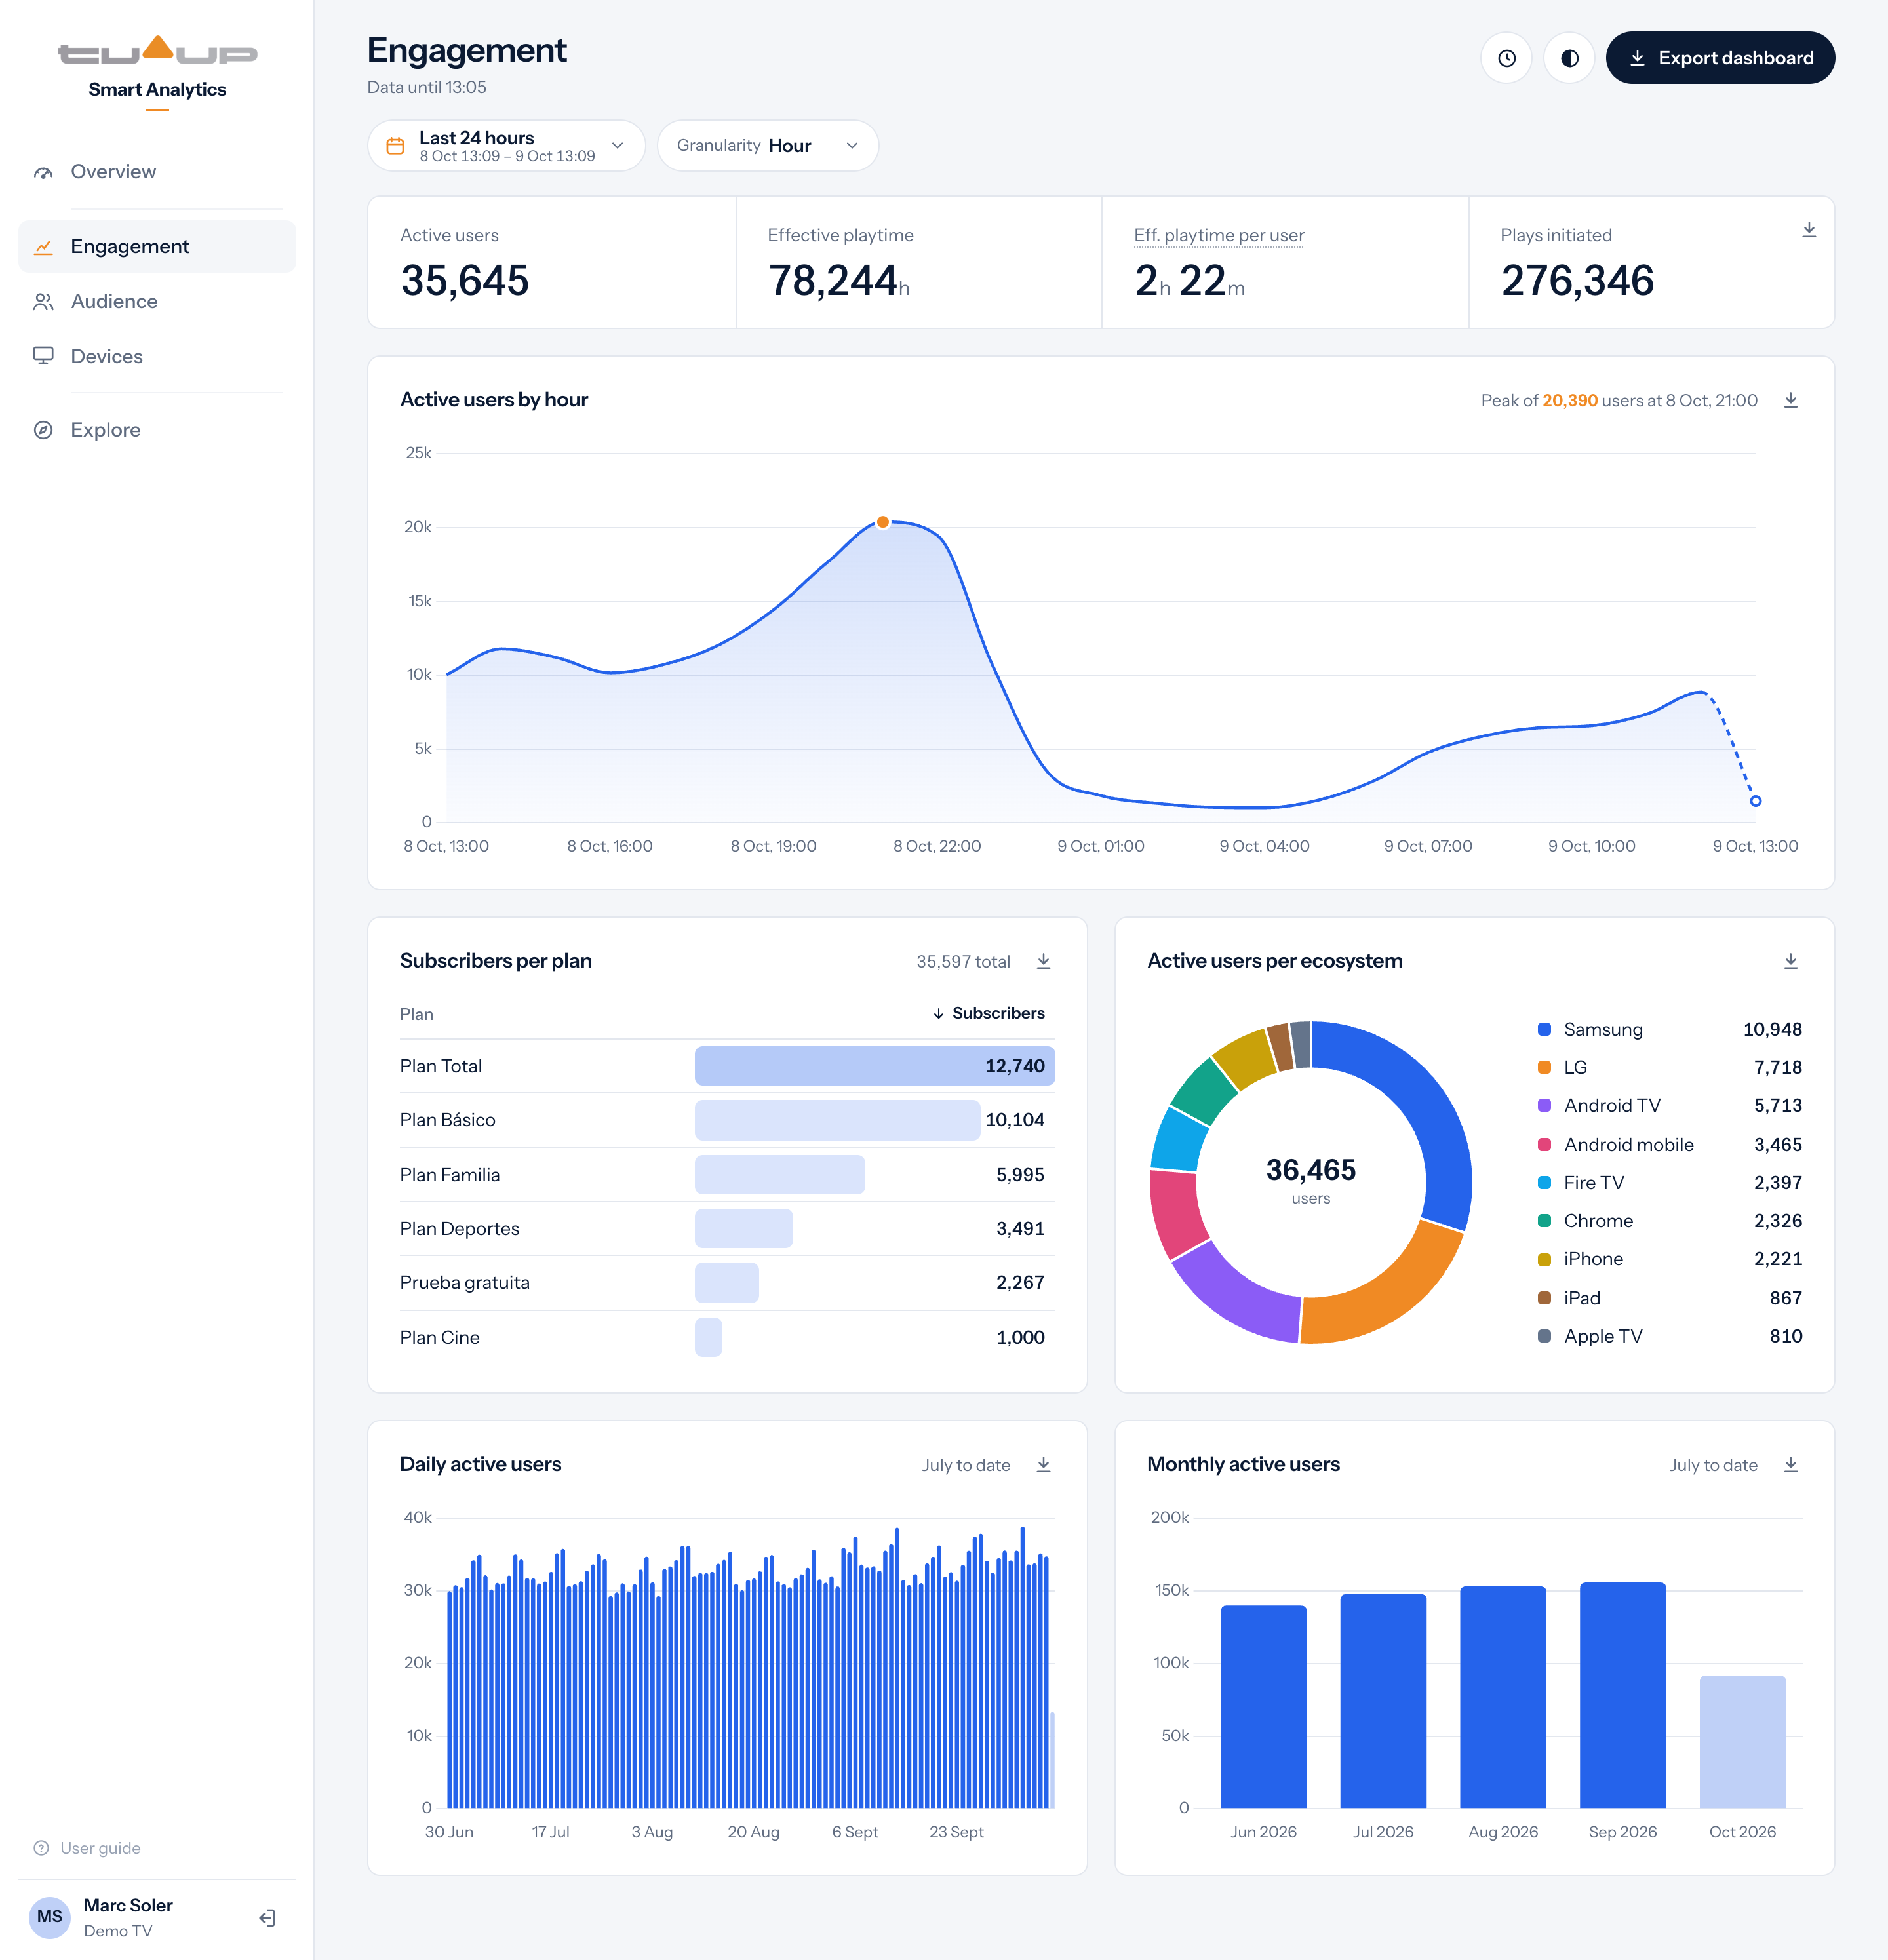Click the LG orange legend swatch
This screenshot has height=1960, width=1888.
pyautogui.click(x=1544, y=1067)
